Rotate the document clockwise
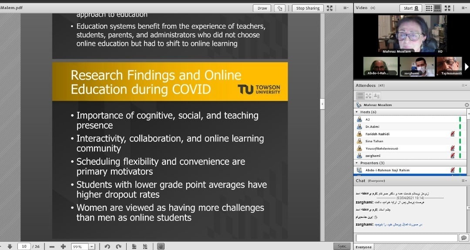This screenshot has width=470, height=250. (118, 247)
